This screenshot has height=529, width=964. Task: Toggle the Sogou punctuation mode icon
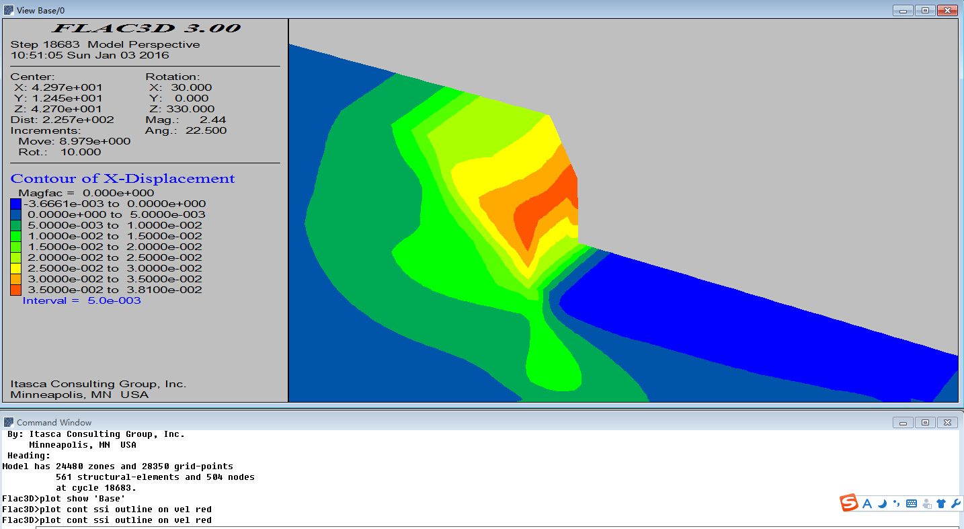[x=897, y=503]
